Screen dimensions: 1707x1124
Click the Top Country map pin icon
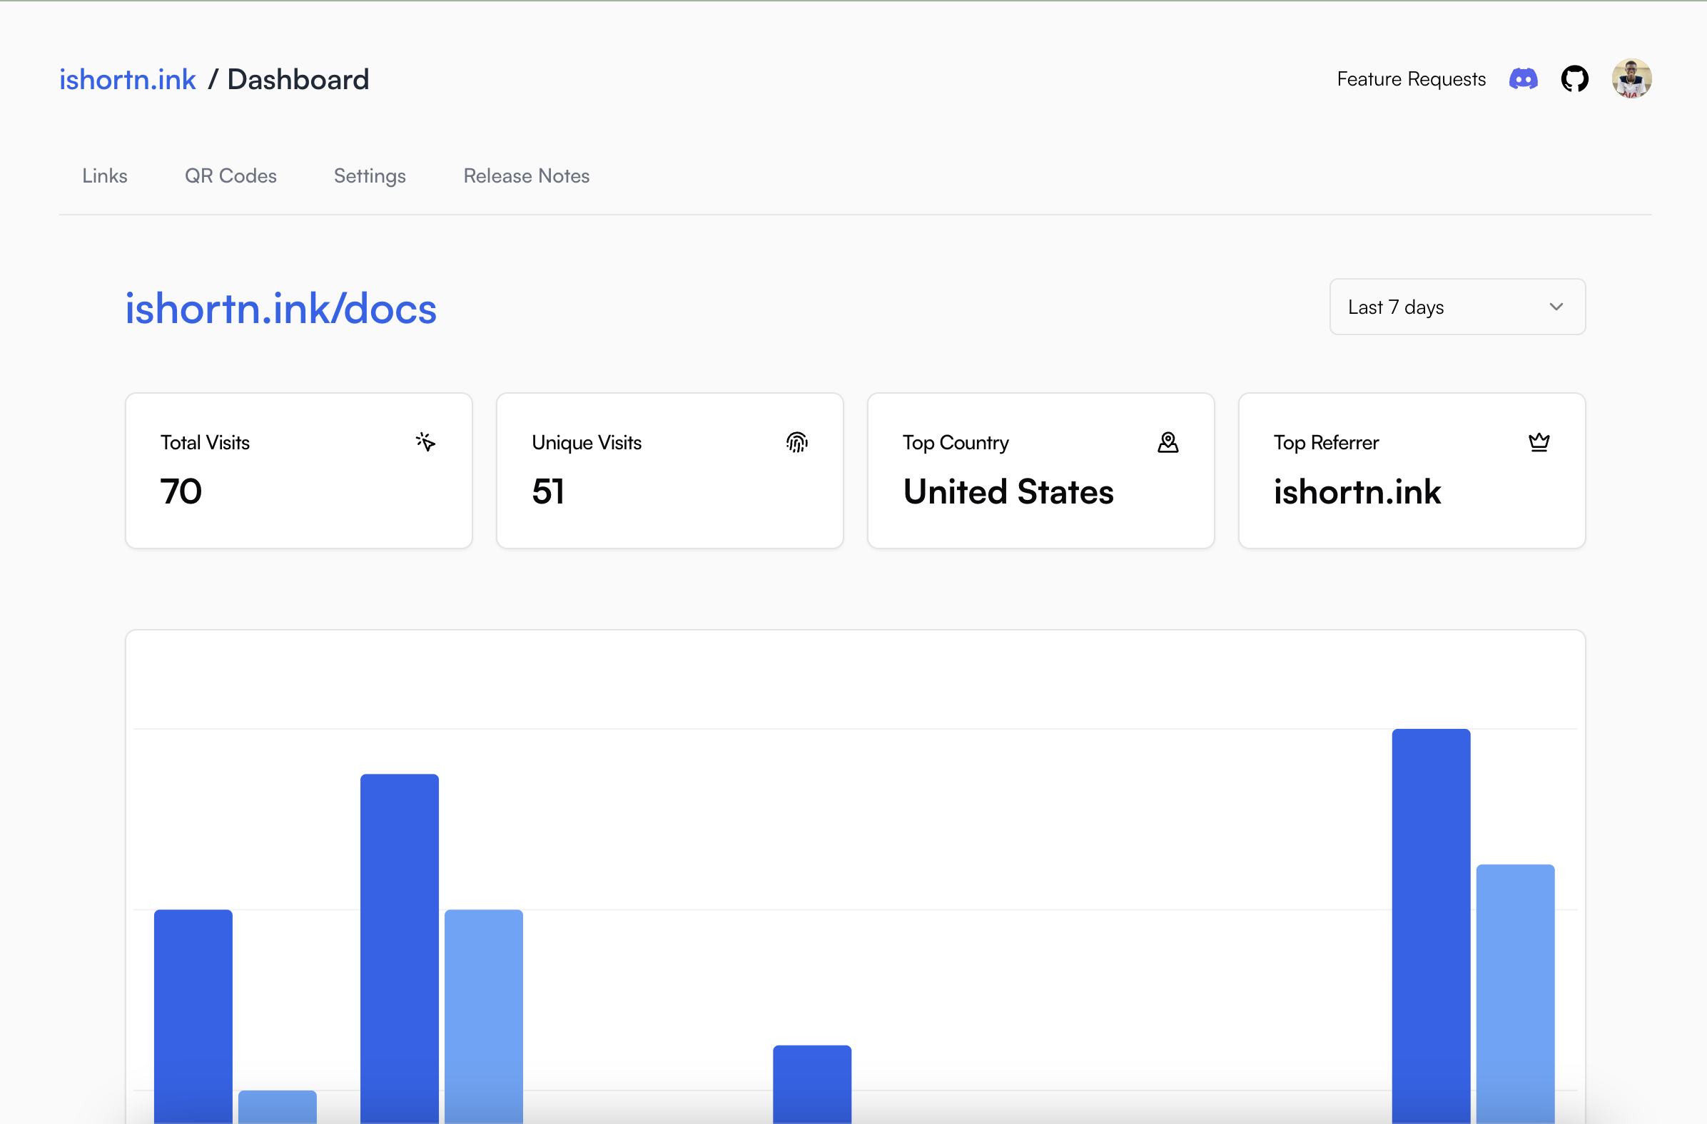[1167, 441]
